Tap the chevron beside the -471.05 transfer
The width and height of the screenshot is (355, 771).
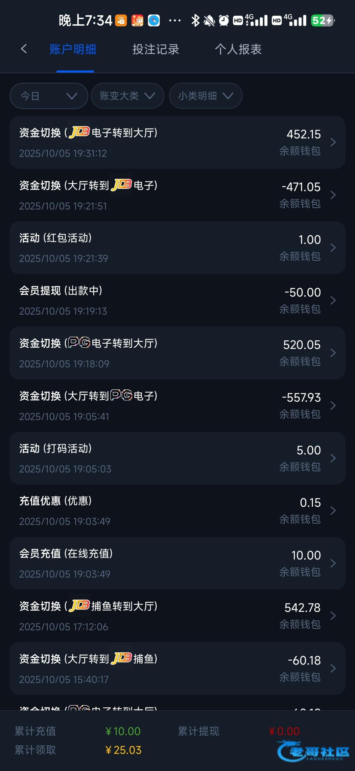333,195
